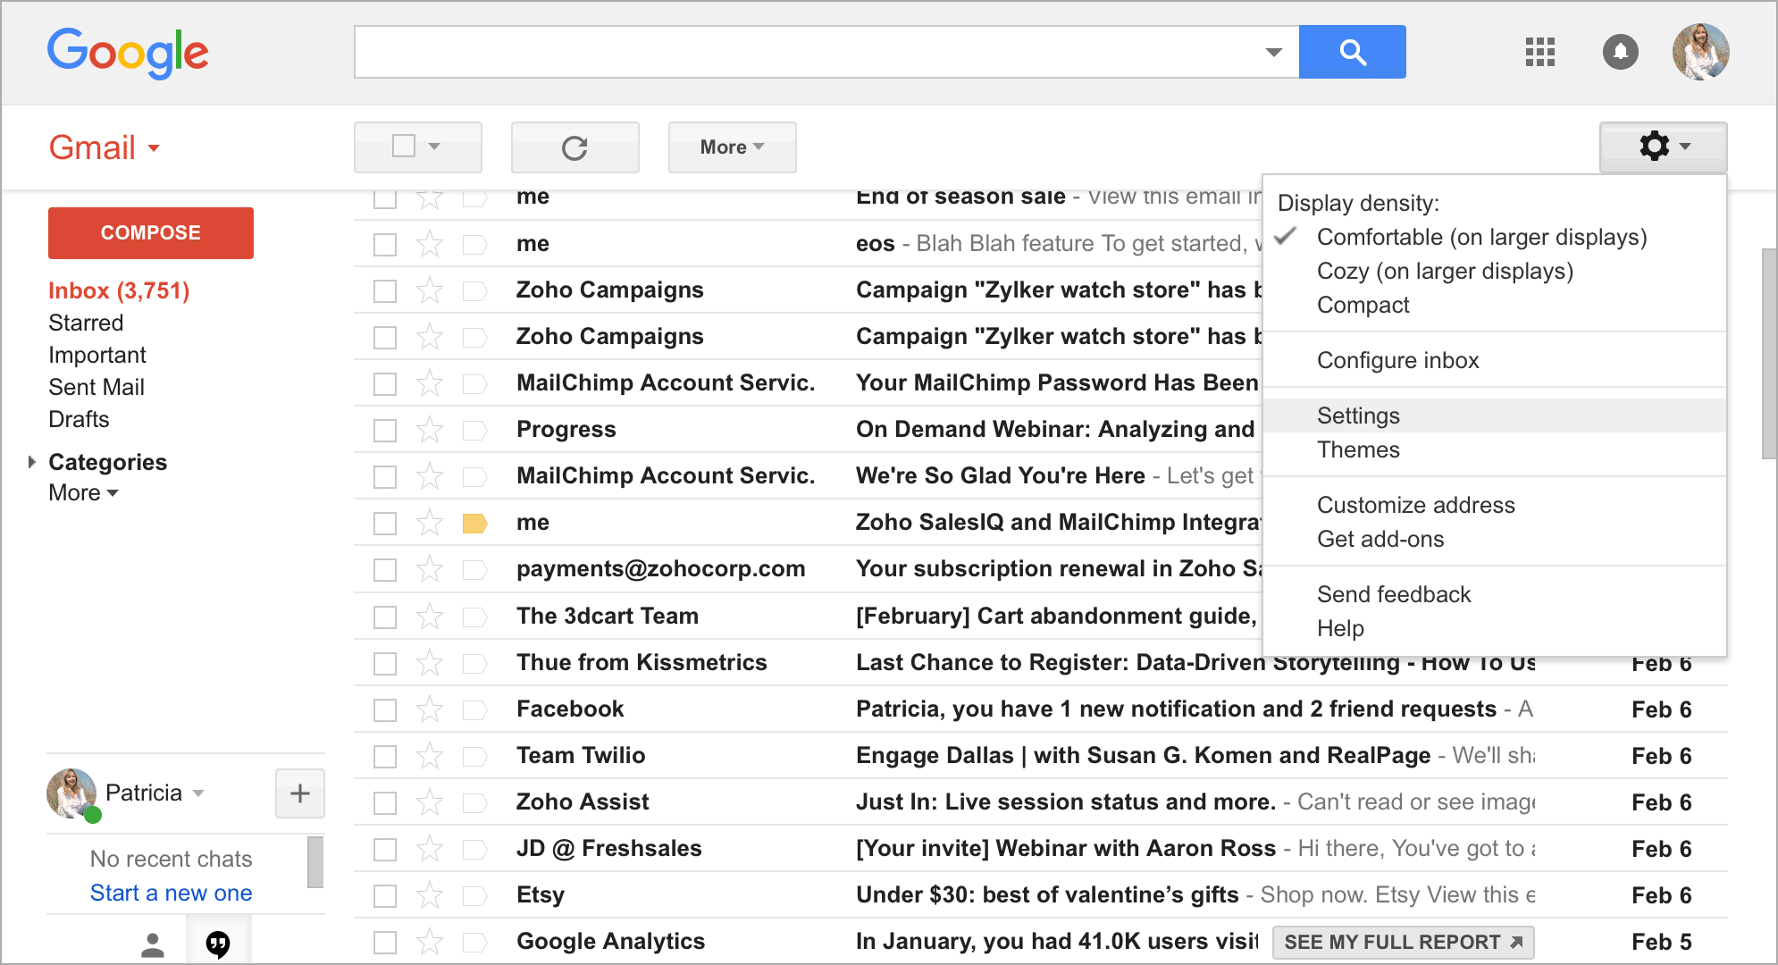Star the Facebook notification email
Viewport: 1778px width, 965px height.
430,709
